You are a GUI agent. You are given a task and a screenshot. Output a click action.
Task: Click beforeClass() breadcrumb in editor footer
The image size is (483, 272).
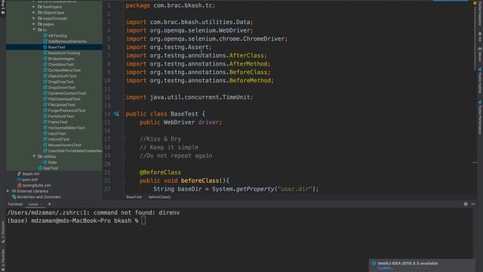coord(159,196)
